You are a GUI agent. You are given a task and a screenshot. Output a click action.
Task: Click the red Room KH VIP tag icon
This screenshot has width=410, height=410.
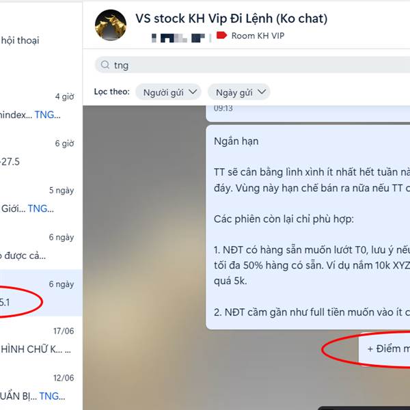click(221, 36)
